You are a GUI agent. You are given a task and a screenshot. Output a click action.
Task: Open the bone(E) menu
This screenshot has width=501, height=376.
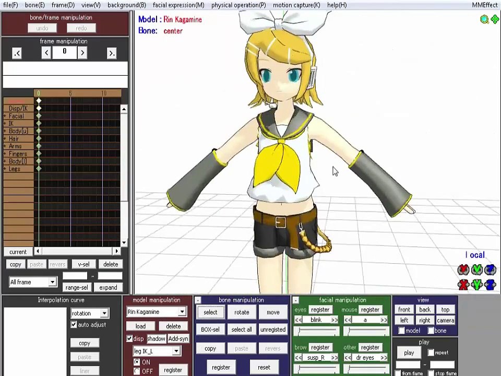tap(35, 5)
